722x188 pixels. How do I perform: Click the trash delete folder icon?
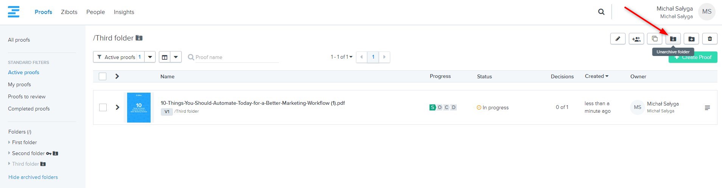[x=710, y=39]
